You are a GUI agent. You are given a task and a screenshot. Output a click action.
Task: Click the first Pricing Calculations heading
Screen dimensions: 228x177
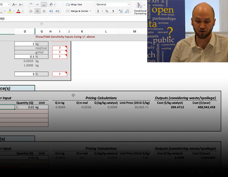coord(101,98)
